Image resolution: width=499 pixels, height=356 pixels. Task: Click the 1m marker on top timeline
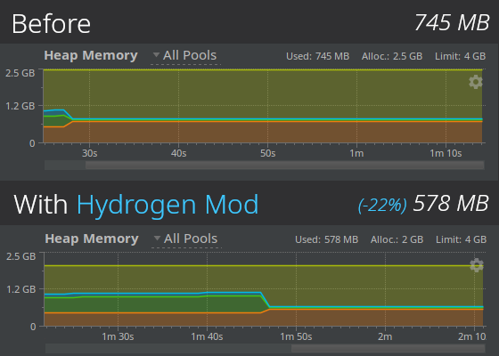pyautogui.click(x=356, y=153)
